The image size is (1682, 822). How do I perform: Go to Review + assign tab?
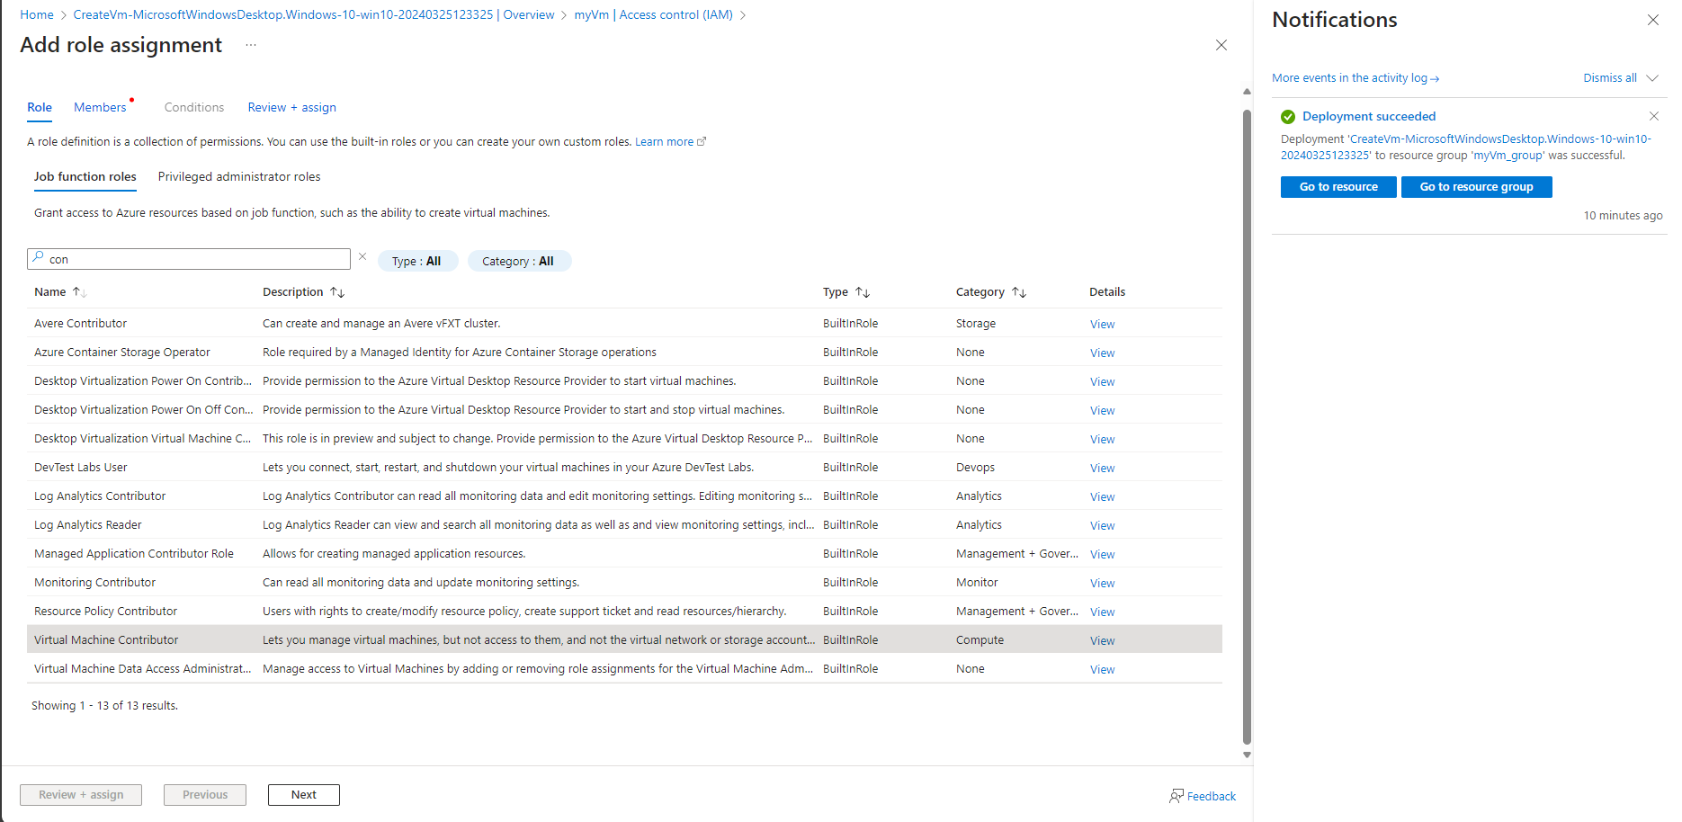(291, 107)
